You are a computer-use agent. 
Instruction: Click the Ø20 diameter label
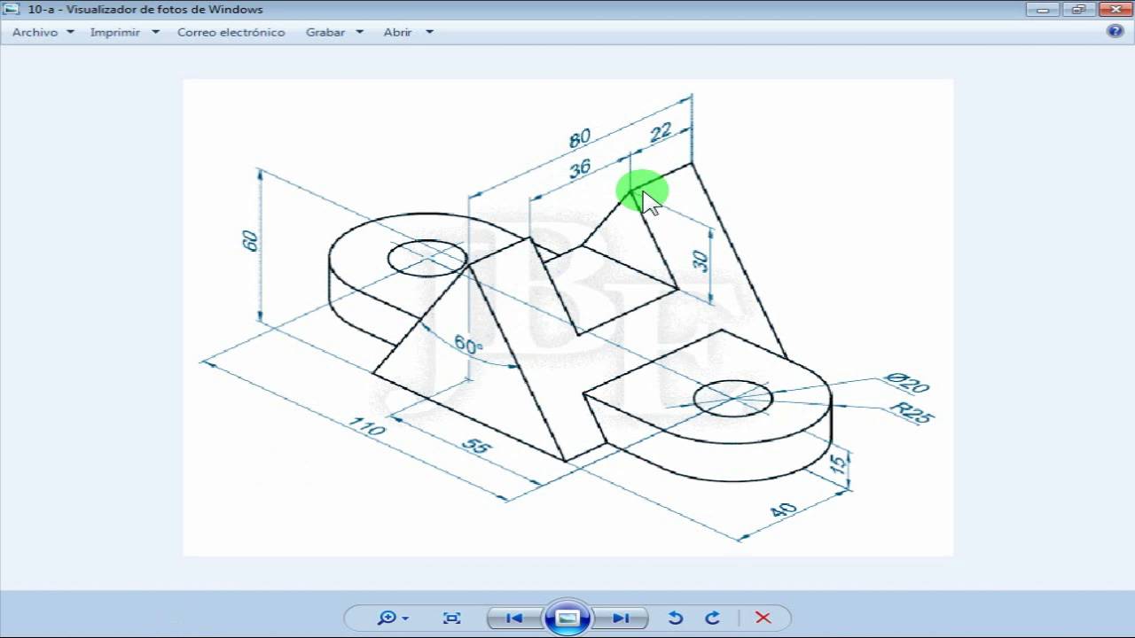click(906, 383)
